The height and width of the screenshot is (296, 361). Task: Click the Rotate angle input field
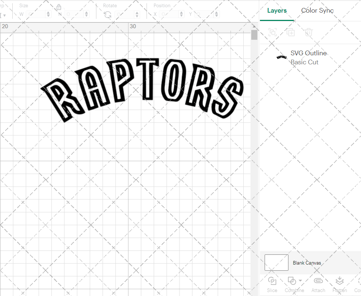point(125,14)
